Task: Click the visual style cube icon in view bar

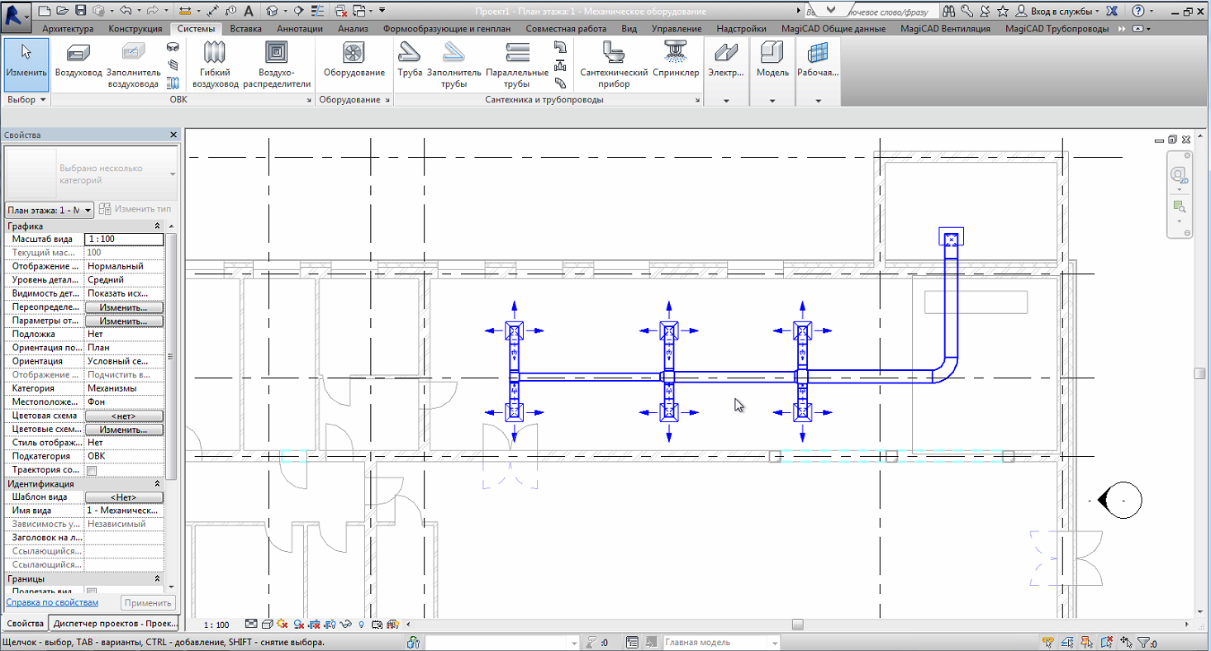Action: click(x=266, y=625)
